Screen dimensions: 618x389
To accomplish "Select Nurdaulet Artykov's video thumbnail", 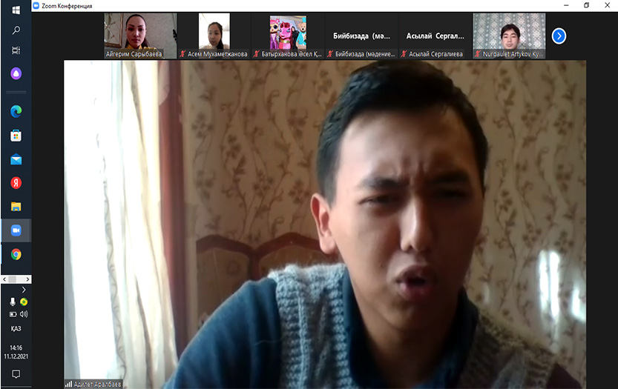I will coord(509,35).
